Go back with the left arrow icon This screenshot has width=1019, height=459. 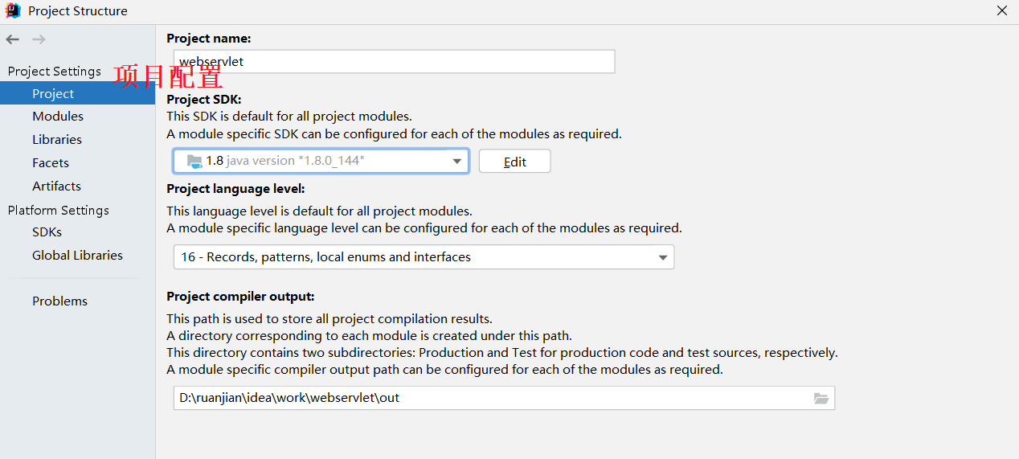(x=12, y=39)
